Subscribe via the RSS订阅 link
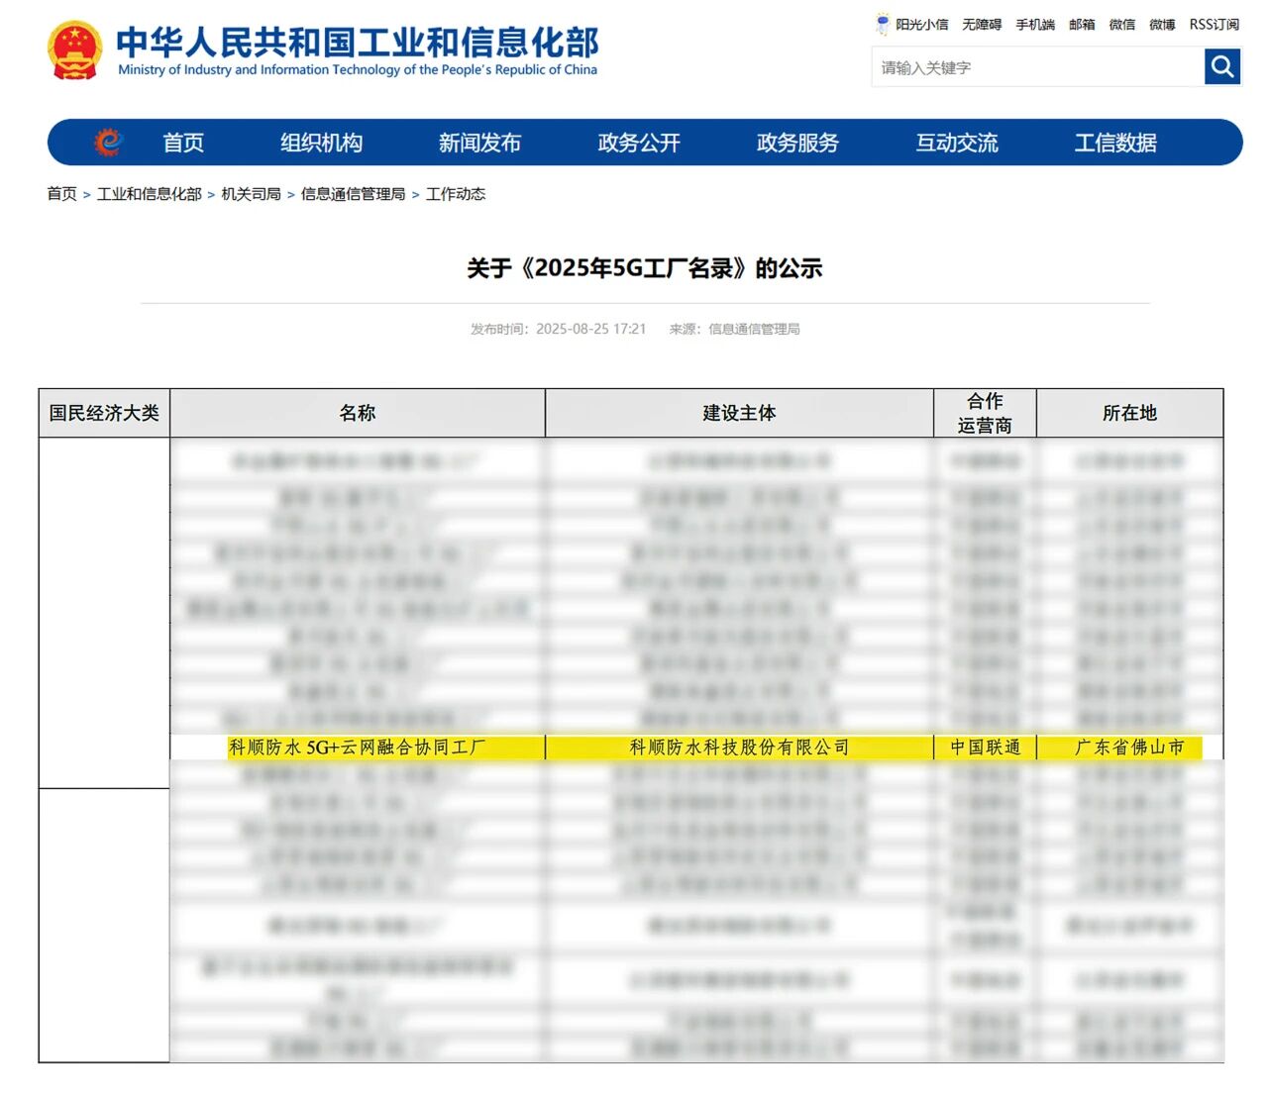 pyautogui.click(x=1214, y=25)
